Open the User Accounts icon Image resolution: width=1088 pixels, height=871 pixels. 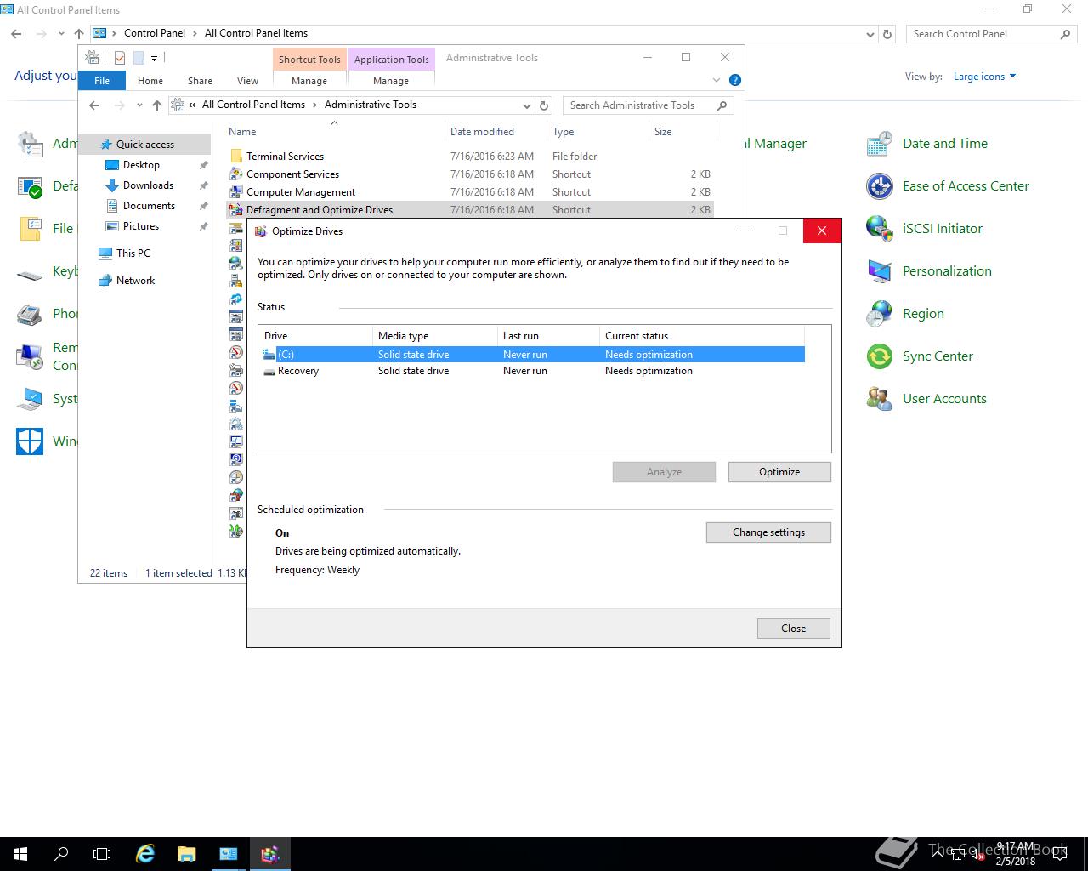click(x=879, y=399)
